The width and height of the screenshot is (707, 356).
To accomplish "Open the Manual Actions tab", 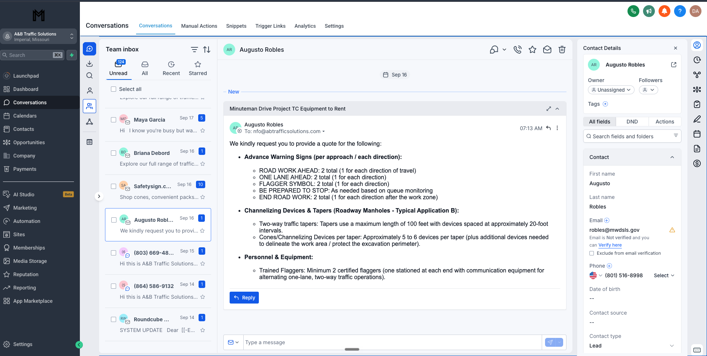I will [x=199, y=26].
